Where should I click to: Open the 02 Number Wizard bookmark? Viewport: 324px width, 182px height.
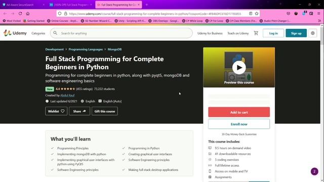[96, 21]
